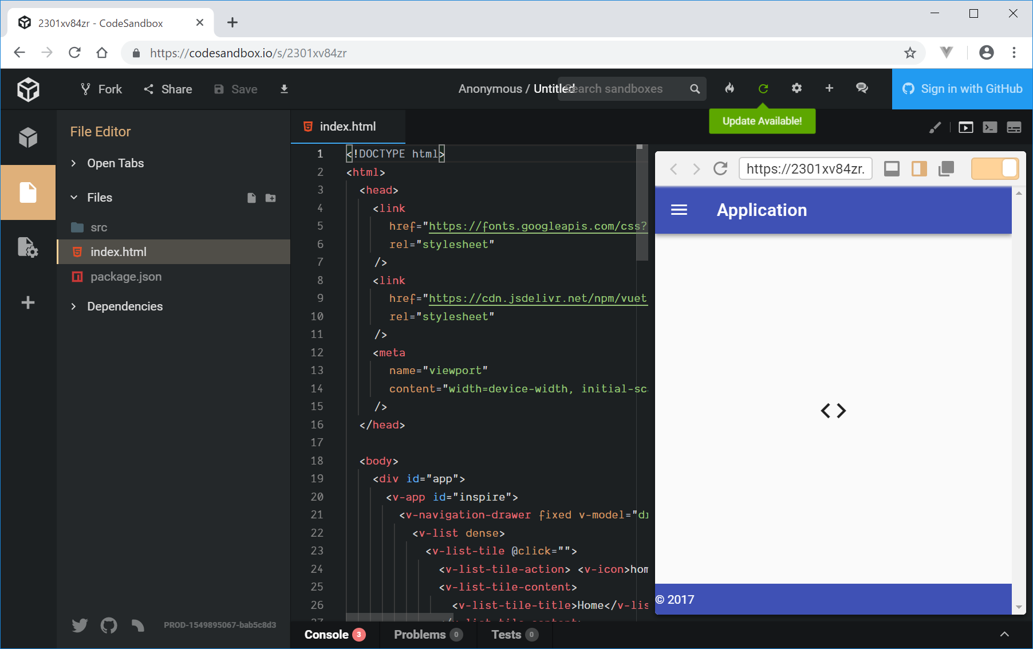Click the download sandbox icon
Screen dimensions: 1033x649
pos(284,89)
